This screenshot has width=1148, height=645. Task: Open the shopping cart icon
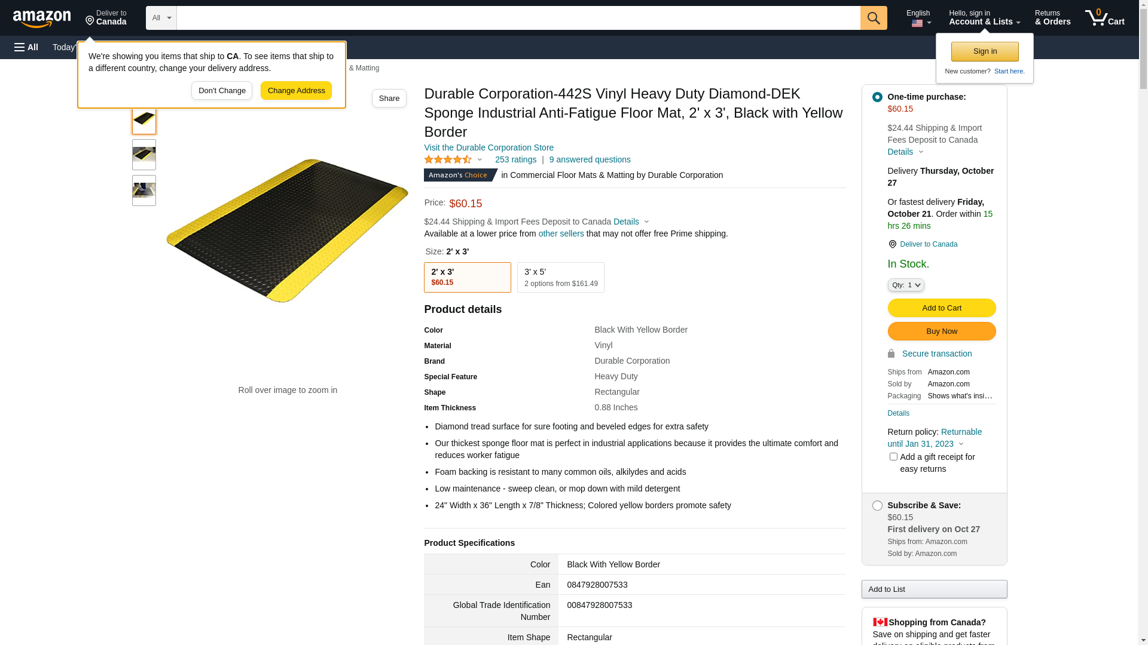[x=1104, y=18]
